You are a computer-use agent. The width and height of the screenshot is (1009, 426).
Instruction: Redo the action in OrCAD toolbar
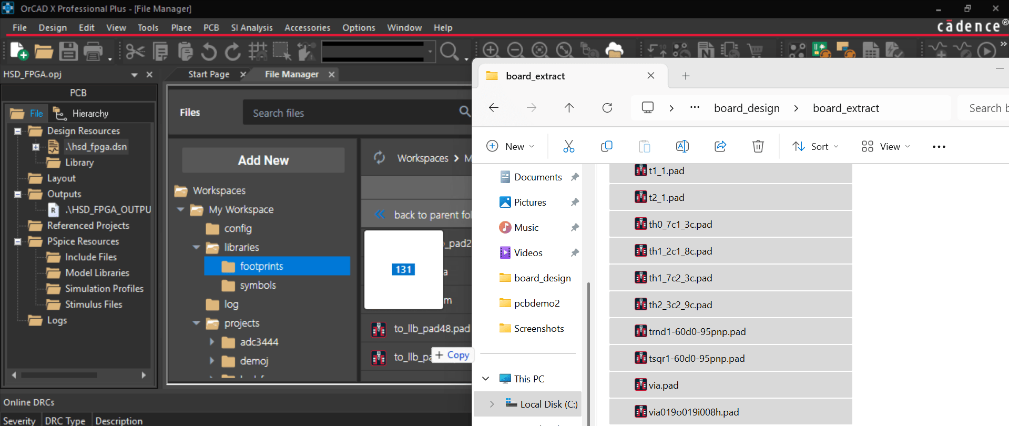(233, 51)
